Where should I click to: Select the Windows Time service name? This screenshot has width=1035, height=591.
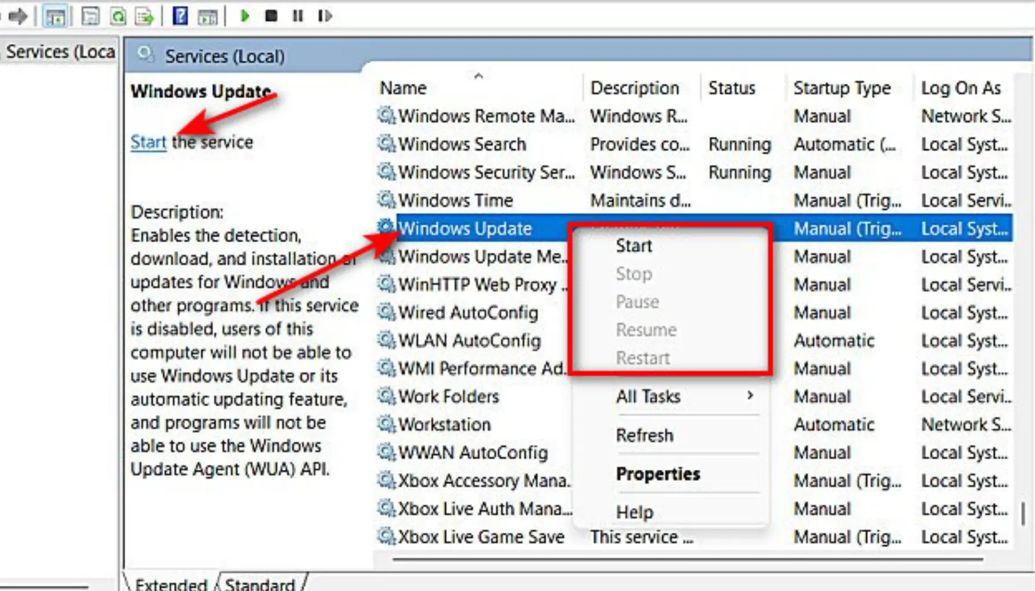pyautogui.click(x=456, y=200)
